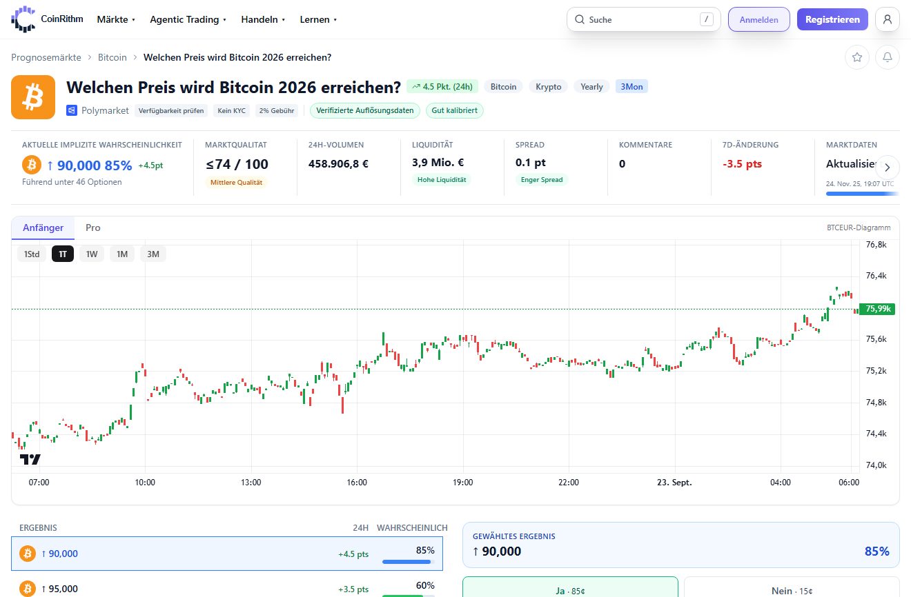
Task: Click the Gut kalibriert badge
Action: [x=455, y=110]
